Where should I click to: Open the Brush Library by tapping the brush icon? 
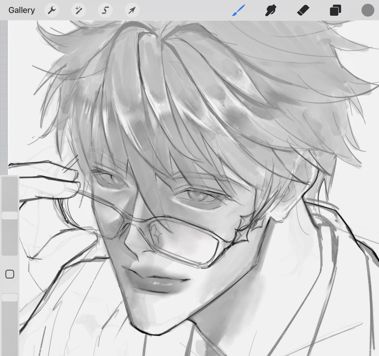point(238,10)
